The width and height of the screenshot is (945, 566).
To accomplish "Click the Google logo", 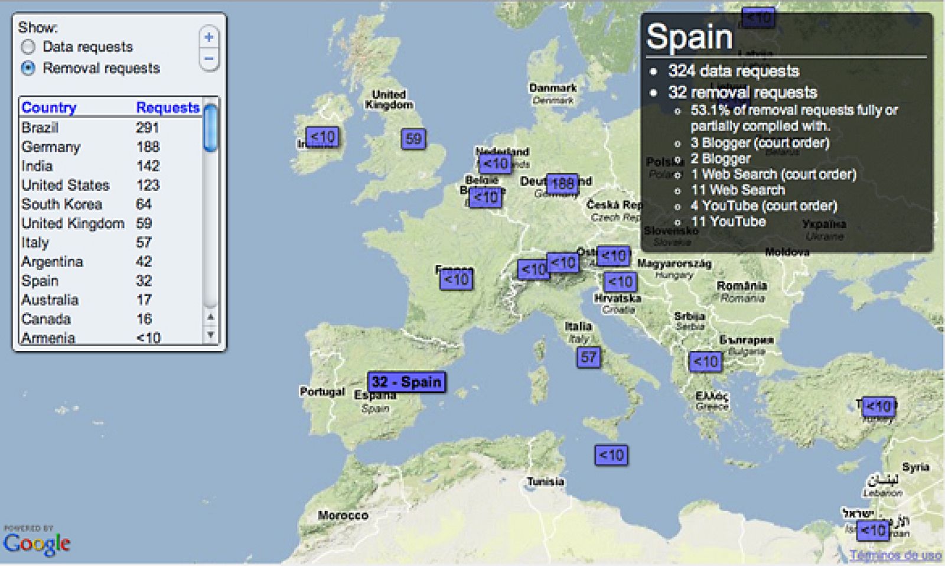I will point(37,544).
